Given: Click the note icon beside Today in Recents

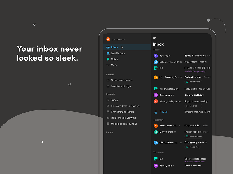Looking at the screenshot, I should [x=108, y=100].
